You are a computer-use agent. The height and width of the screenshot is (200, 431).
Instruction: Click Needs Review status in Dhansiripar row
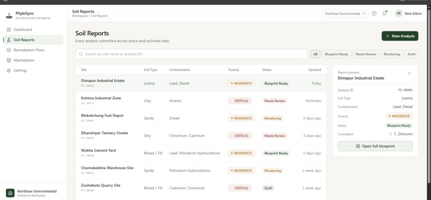coord(275,135)
